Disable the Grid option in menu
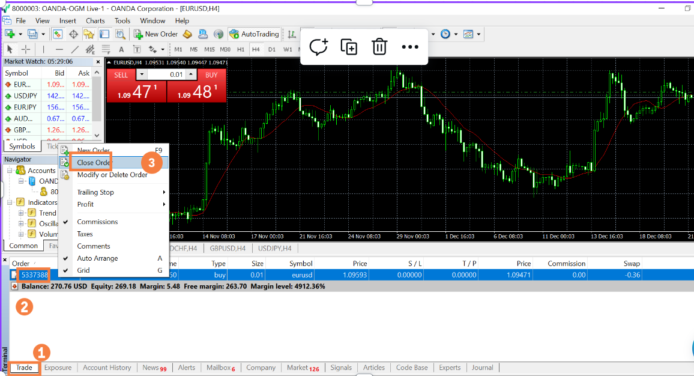The height and width of the screenshot is (376, 694). tap(83, 270)
